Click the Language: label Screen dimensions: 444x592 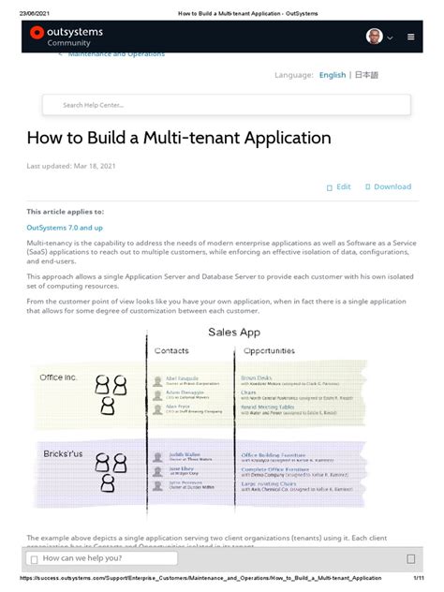(294, 75)
